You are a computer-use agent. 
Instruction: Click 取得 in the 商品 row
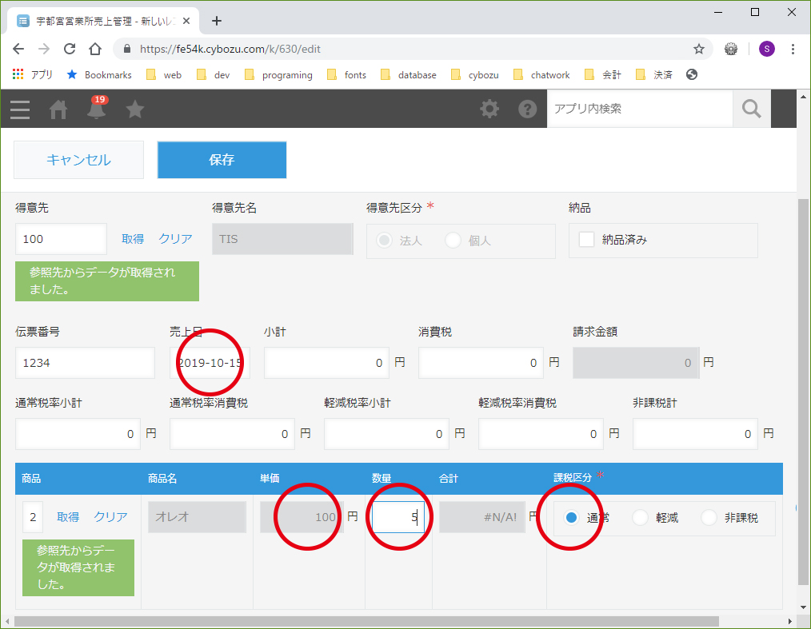tap(68, 517)
